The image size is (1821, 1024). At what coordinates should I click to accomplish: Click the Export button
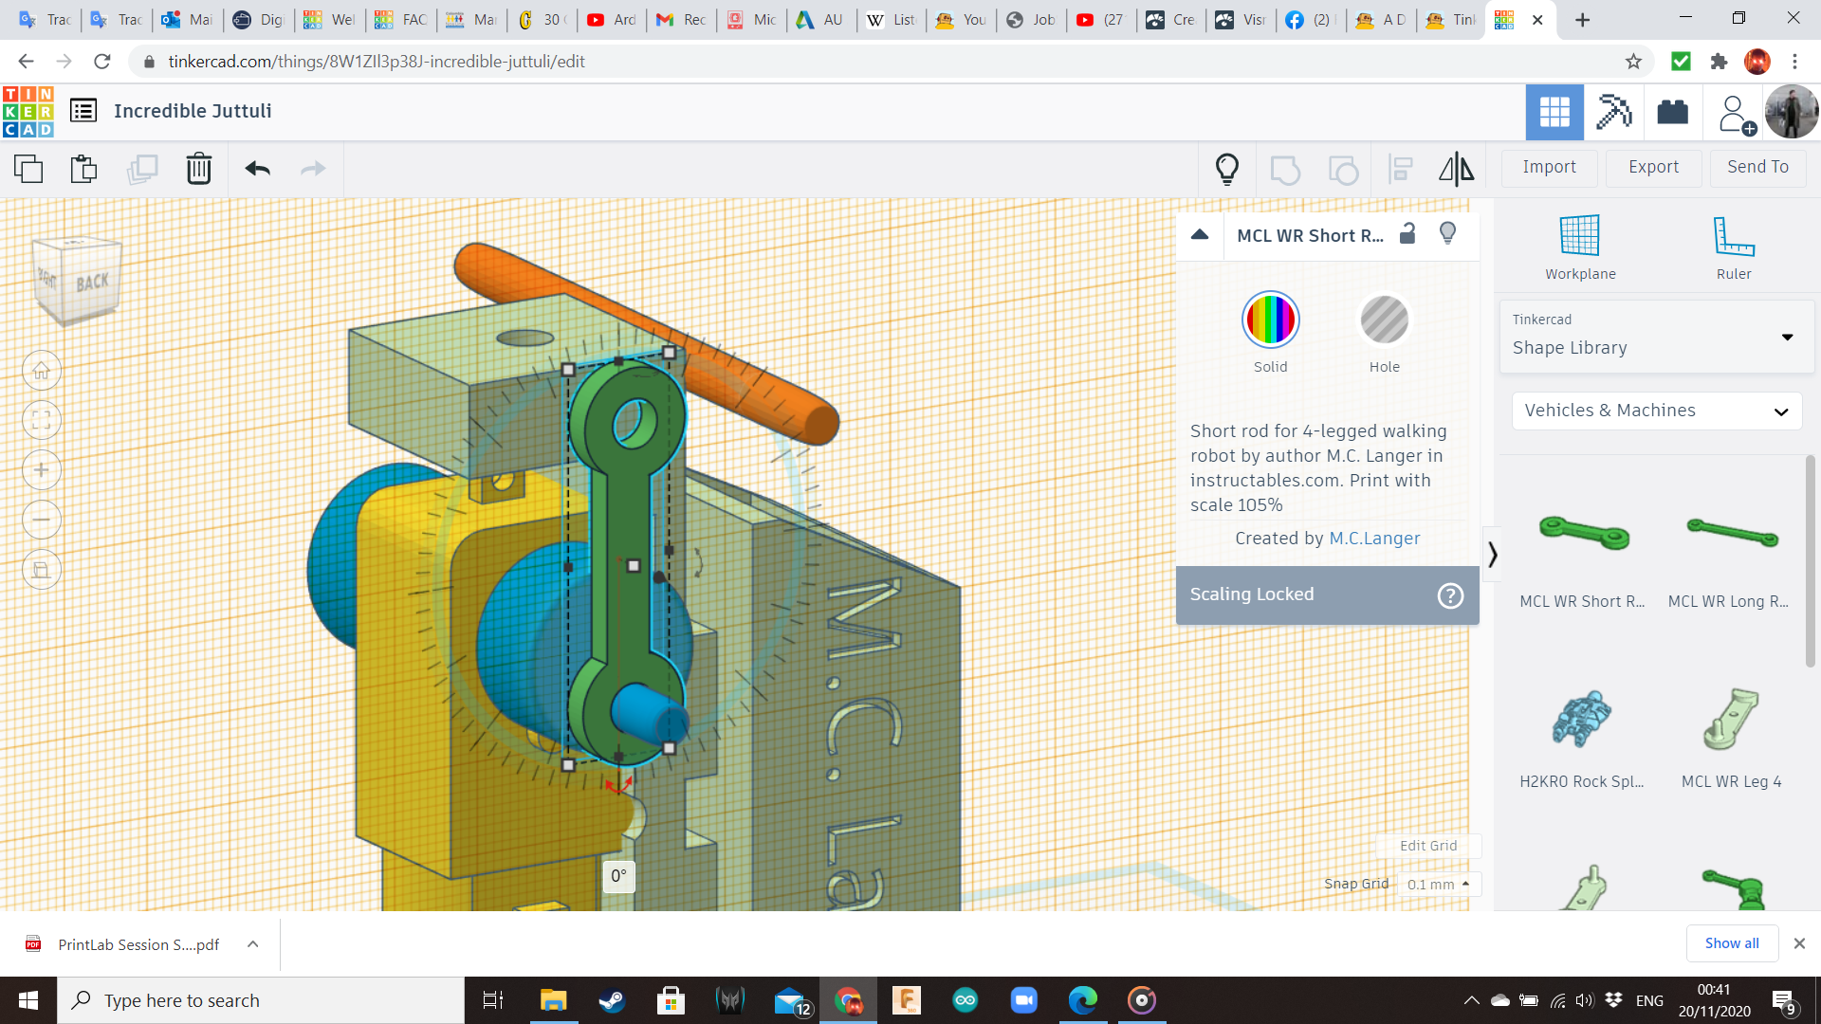[1653, 167]
